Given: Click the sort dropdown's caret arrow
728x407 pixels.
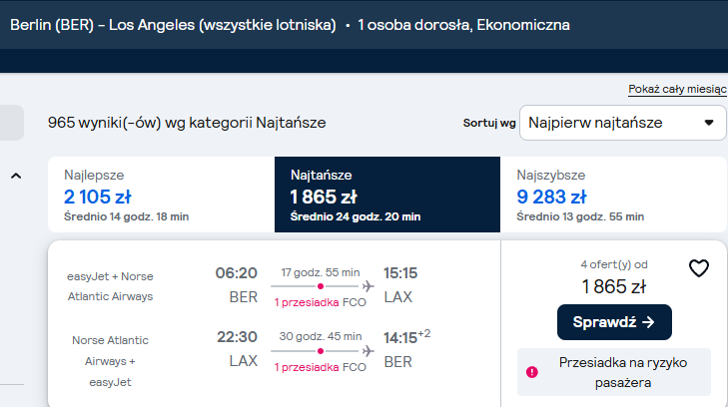Looking at the screenshot, I should (708, 123).
